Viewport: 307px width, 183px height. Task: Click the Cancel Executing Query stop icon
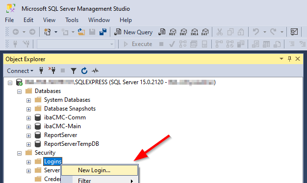coord(161,44)
